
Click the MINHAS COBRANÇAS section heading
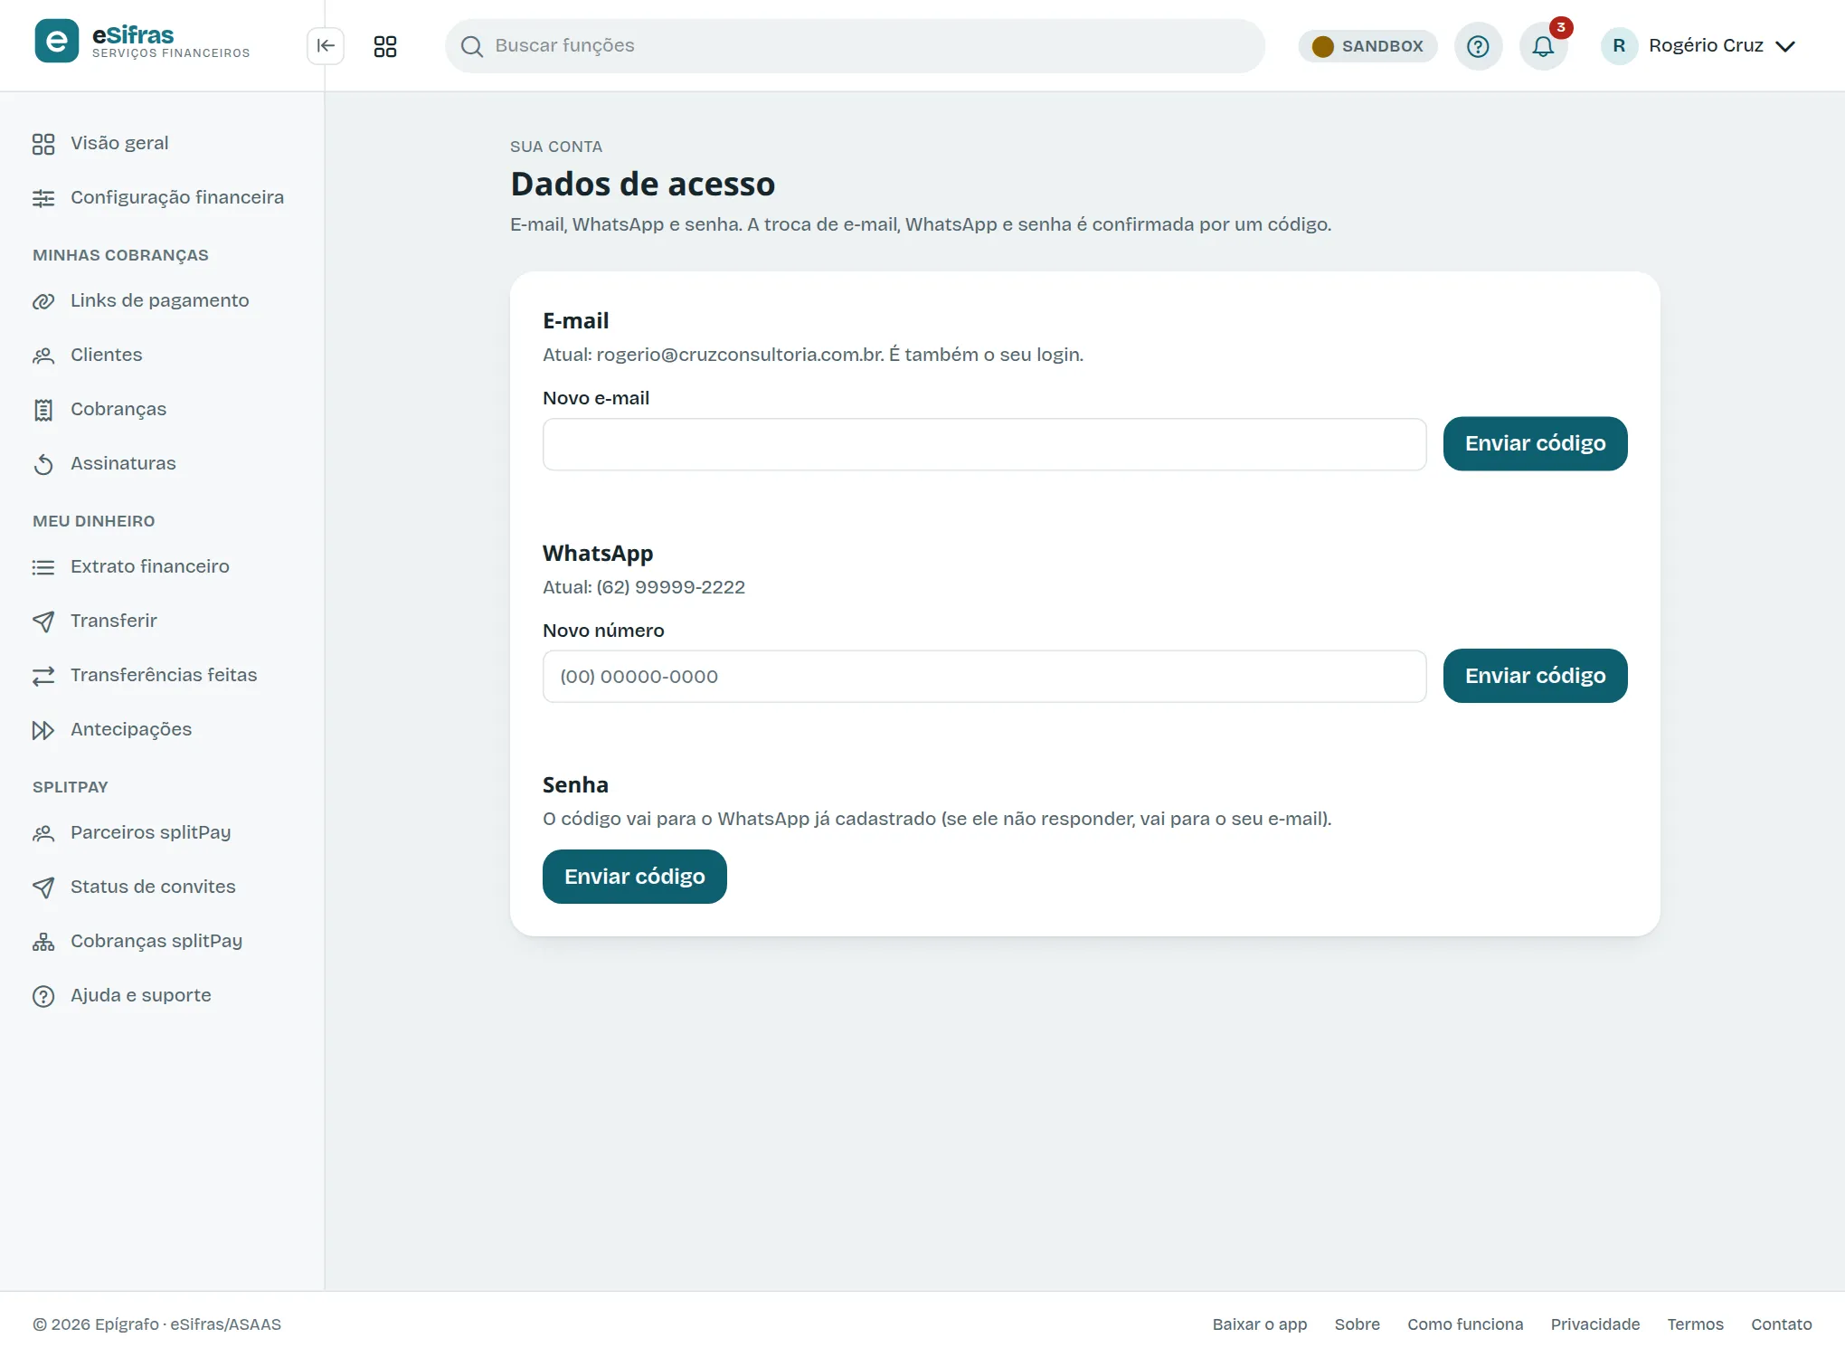(x=120, y=255)
